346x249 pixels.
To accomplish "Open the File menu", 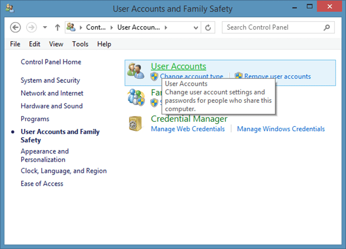I will coord(15,44).
